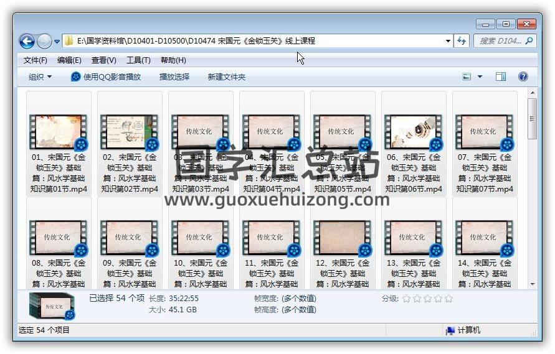This screenshot has height=354, width=555.
Task: Go back with the Back arrow button
Action: point(27,42)
